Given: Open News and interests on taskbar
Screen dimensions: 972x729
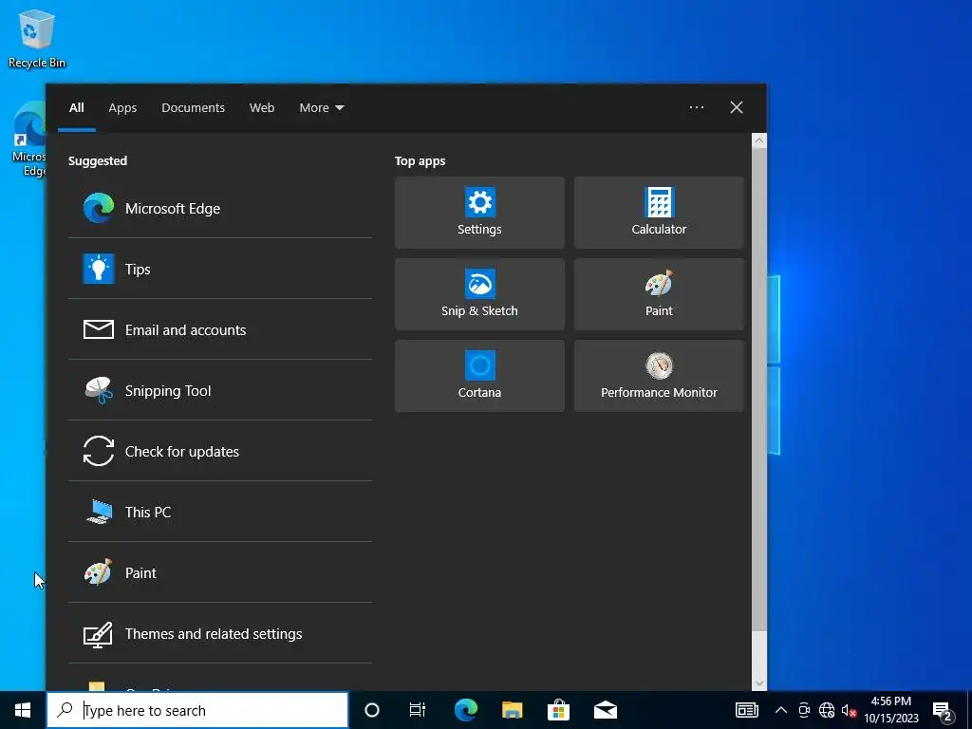Looking at the screenshot, I should pos(746,710).
